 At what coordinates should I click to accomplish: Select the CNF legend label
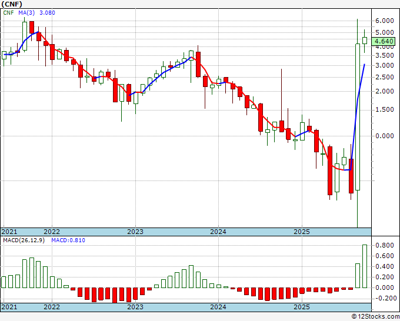(8, 13)
